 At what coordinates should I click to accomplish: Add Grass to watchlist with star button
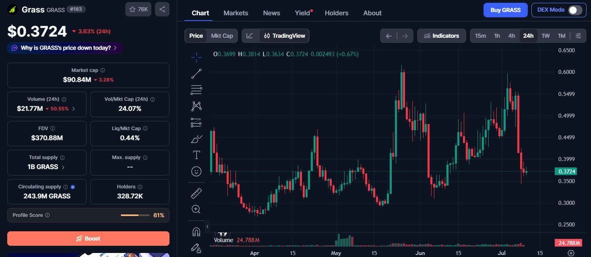coord(138,9)
